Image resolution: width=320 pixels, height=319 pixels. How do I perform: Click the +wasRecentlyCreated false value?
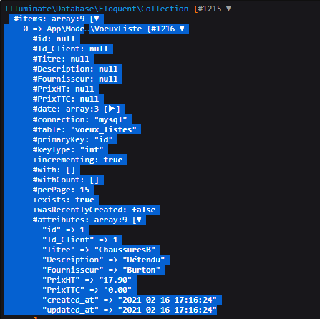pyautogui.click(x=144, y=210)
